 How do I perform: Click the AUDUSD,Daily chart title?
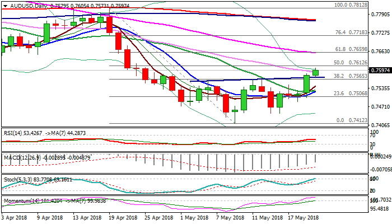click(24, 5)
